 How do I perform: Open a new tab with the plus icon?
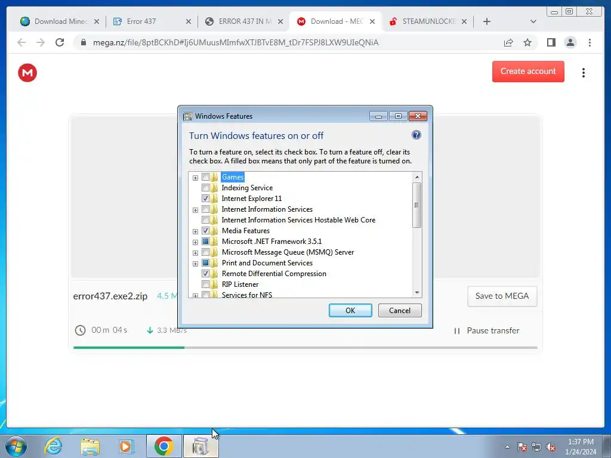(x=487, y=21)
